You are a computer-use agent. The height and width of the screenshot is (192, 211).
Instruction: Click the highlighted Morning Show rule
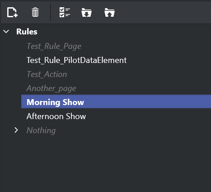tap(55, 102)
